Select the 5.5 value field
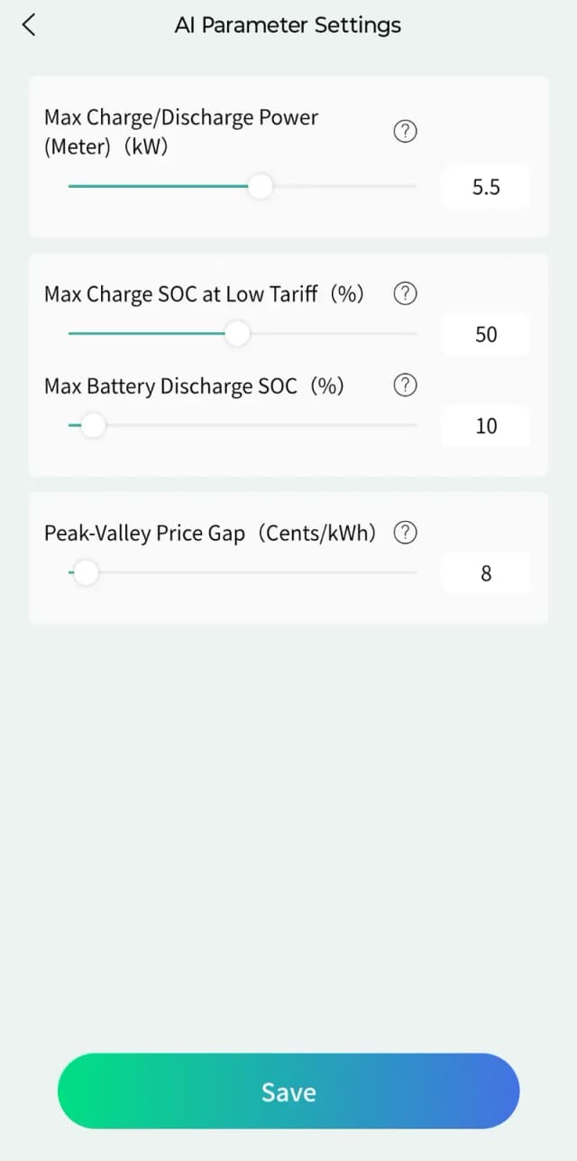 click(x=485, y=187)
